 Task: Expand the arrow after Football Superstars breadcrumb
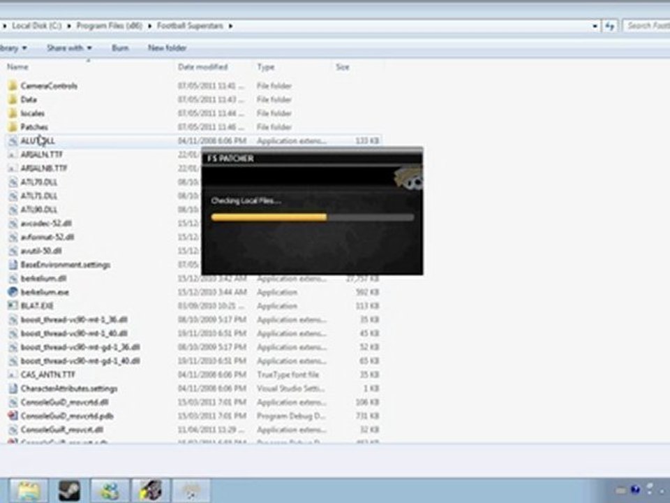(x=230, y=26)
